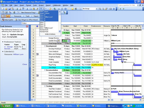Collapse the Testing summary task
The width and height of the screenshot is (144, 108).
[45, 86]
